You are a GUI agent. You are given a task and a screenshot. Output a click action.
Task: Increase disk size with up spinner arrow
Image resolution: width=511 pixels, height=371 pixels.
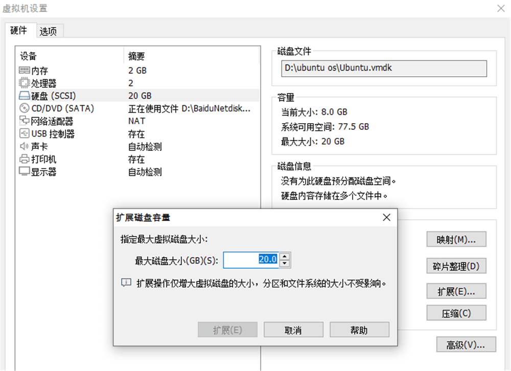point(285,257)
